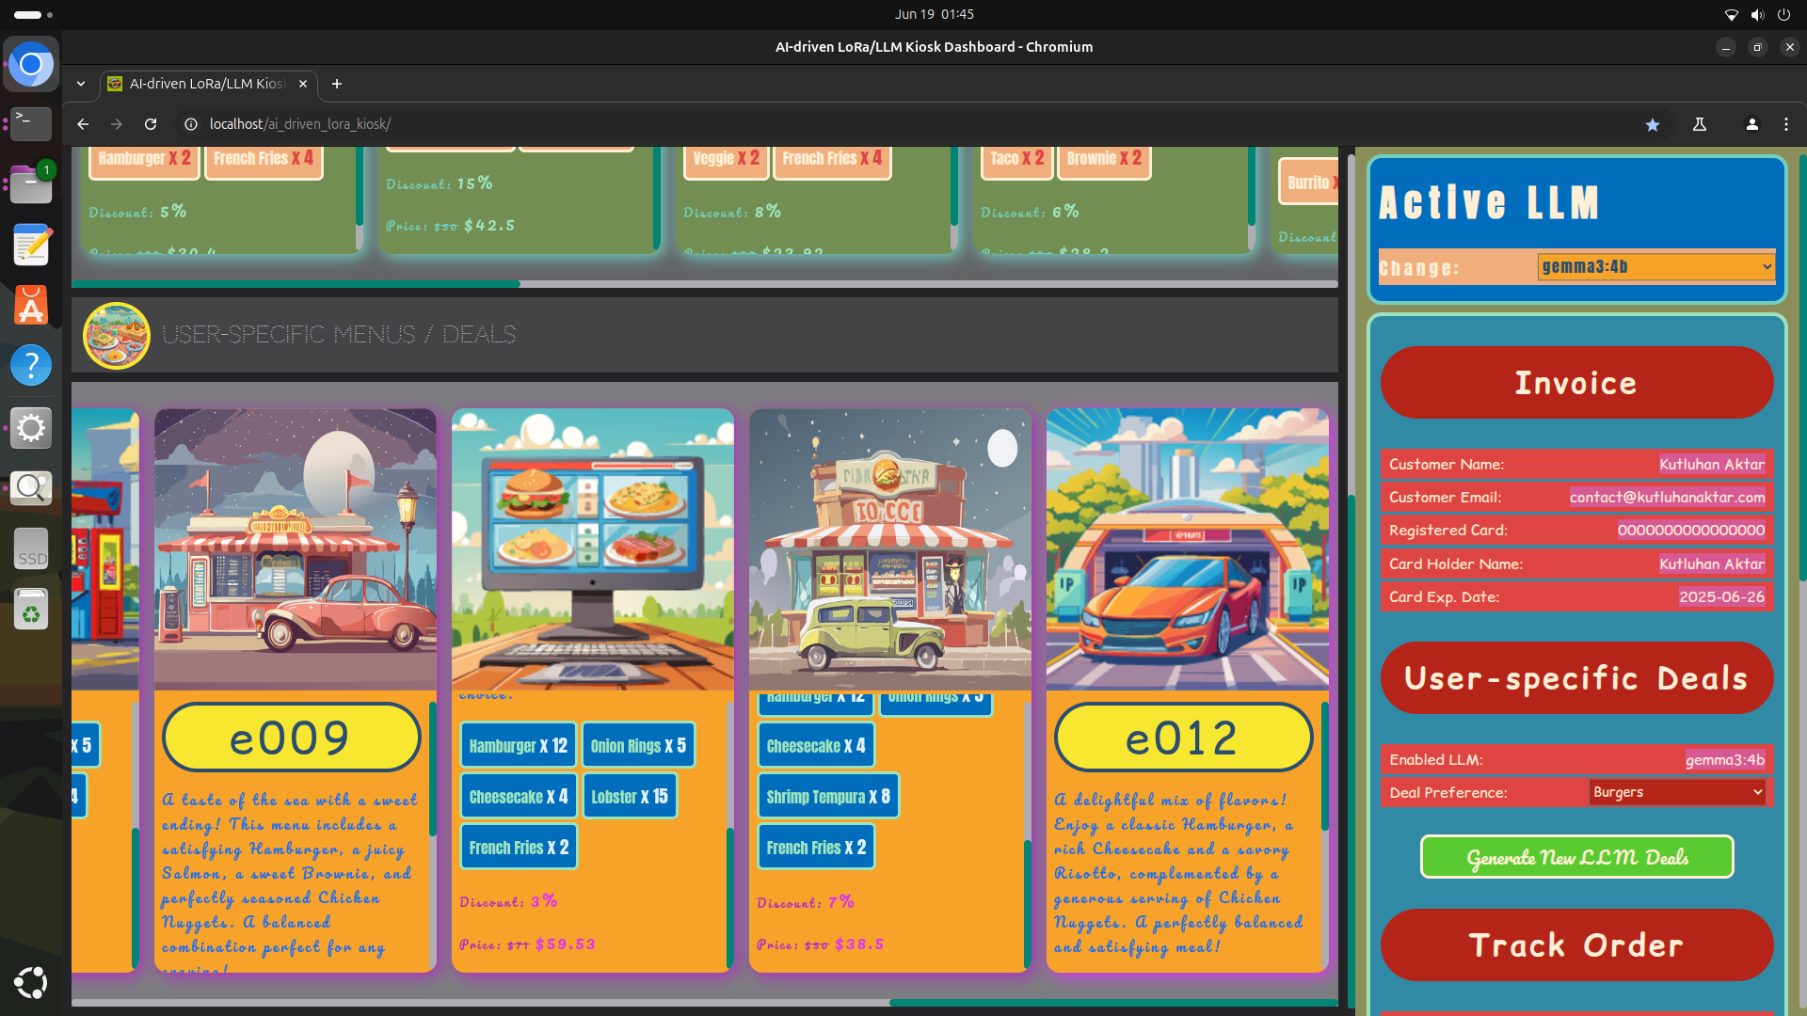
Task: Select the e012 sports car deal image
Action: click(x=1187, y=549)
